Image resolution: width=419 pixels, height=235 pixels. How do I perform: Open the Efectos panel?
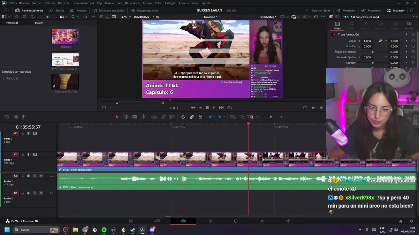coord(57,10)
